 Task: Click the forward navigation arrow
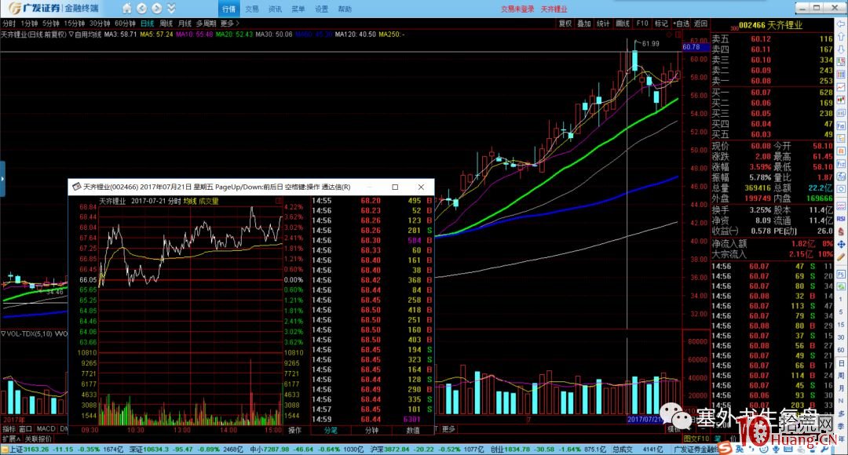(157, 8)
